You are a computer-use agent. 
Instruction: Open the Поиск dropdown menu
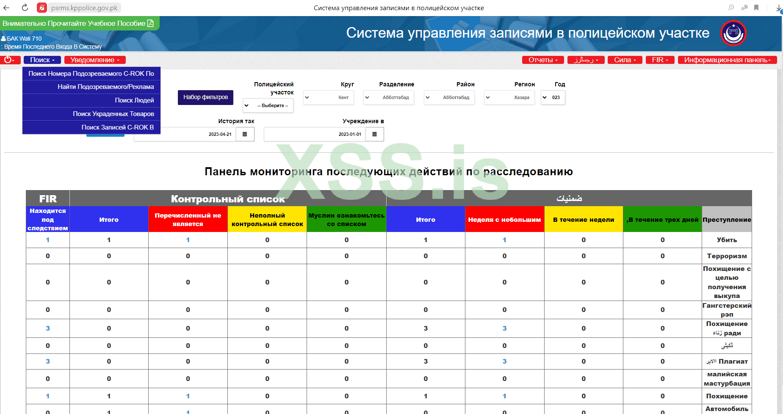coord(42,60)
